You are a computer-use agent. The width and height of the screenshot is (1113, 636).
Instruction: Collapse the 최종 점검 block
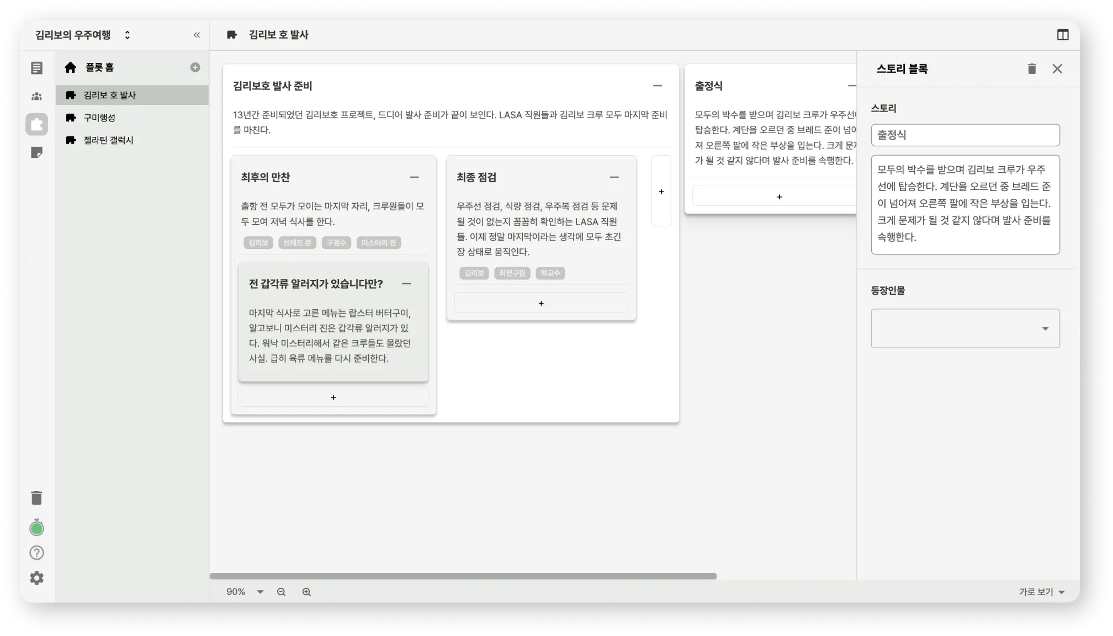[614, 177]
